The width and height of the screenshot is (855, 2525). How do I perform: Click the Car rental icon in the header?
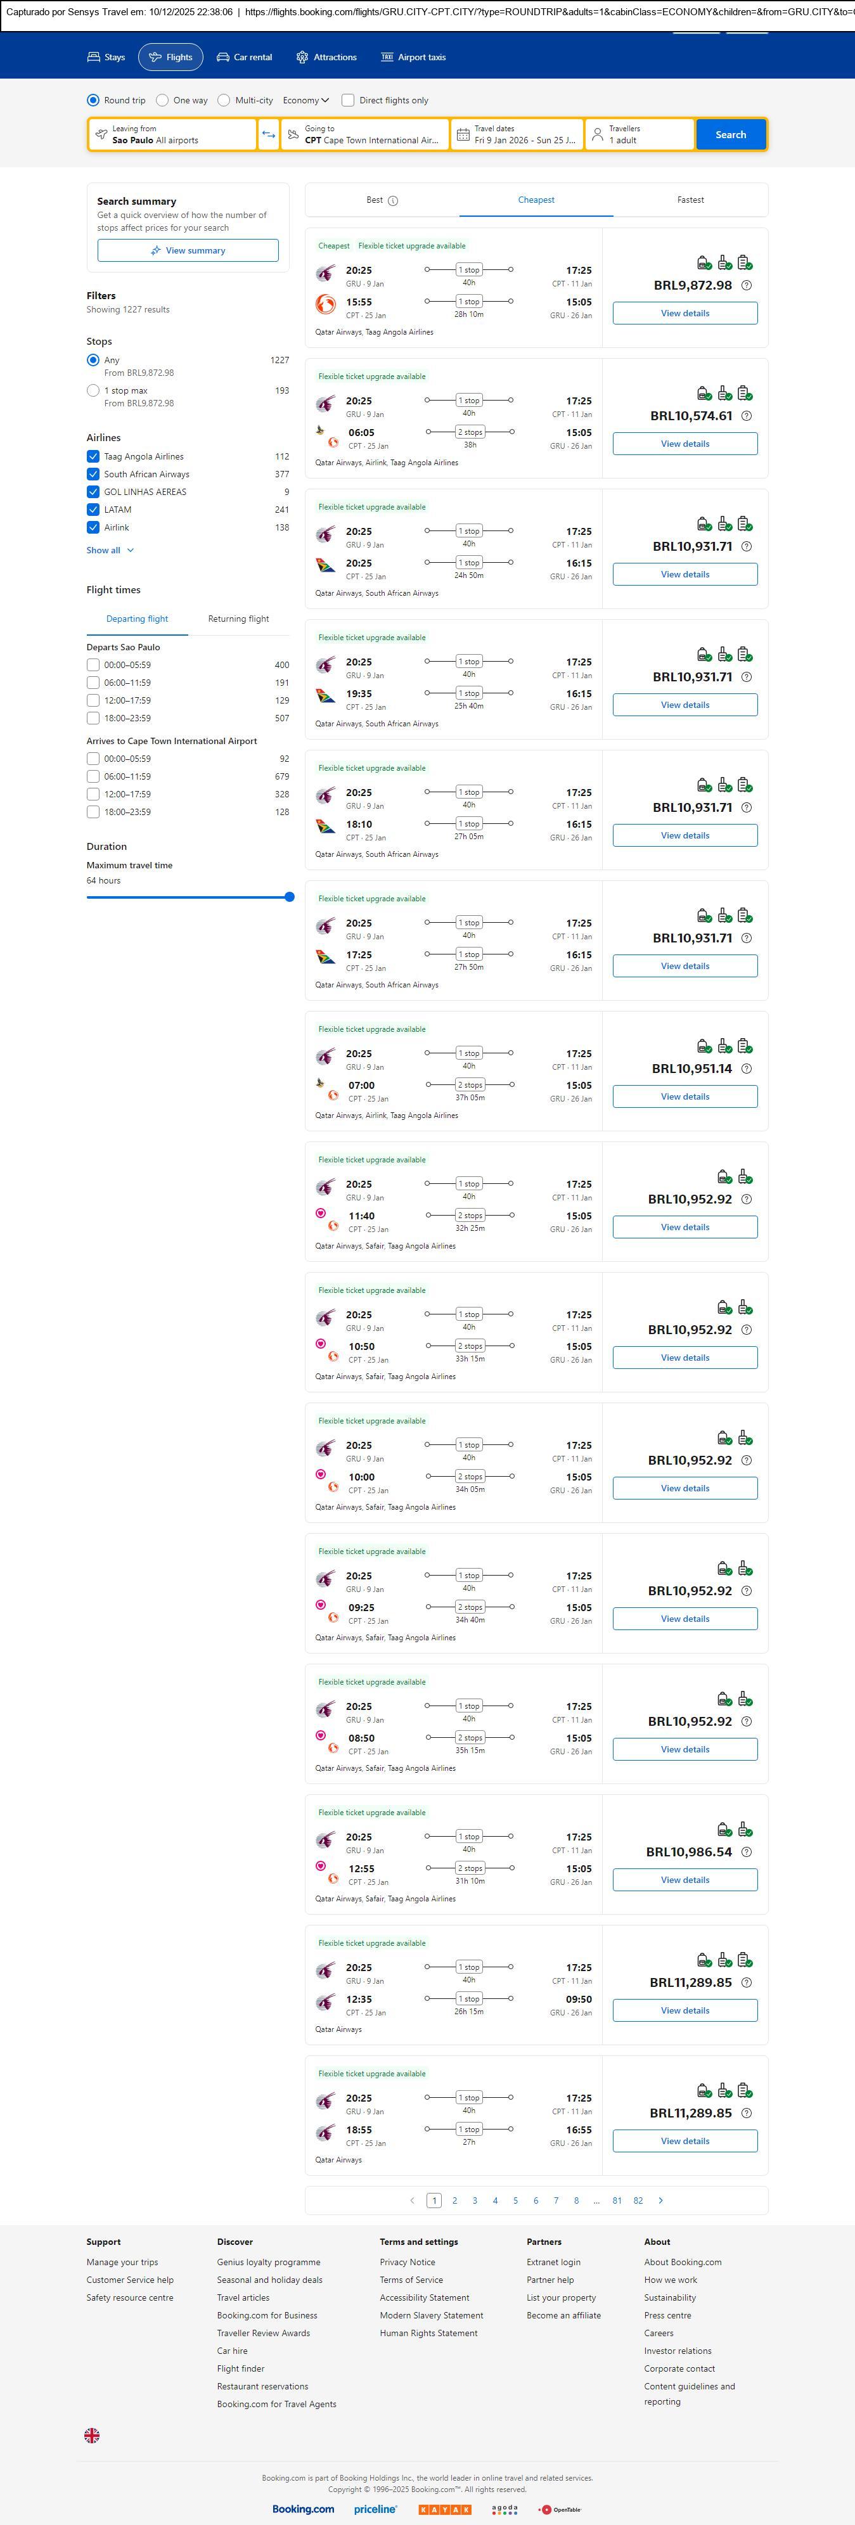(224, 57)
